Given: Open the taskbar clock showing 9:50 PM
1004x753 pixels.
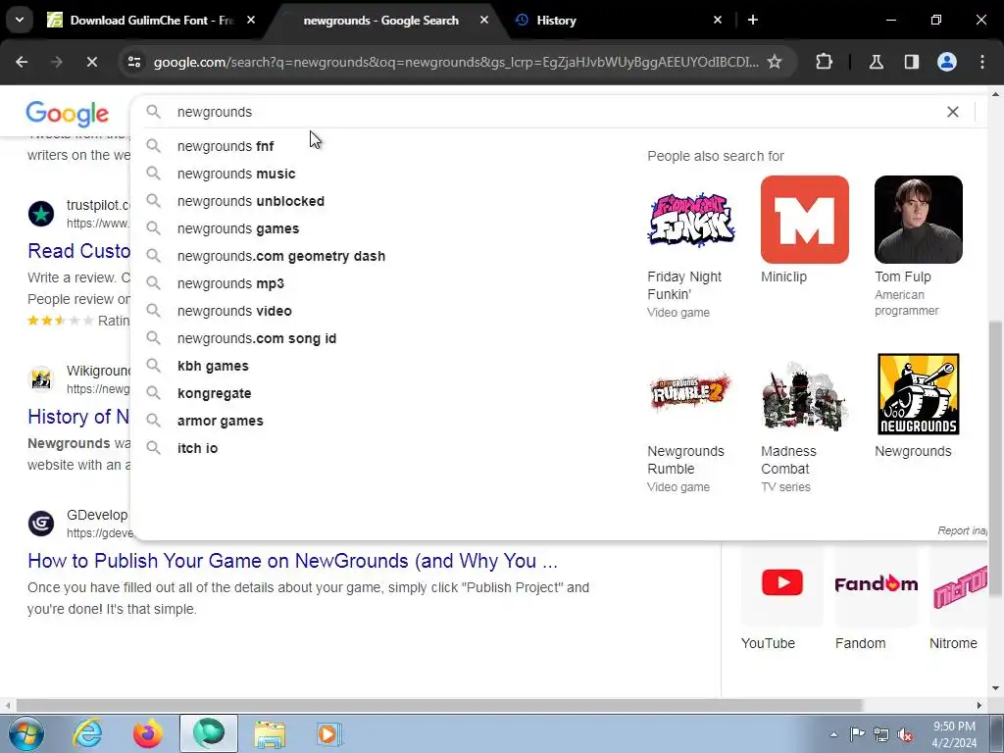Looking at the screenshot, I should (x=954, y=734).
